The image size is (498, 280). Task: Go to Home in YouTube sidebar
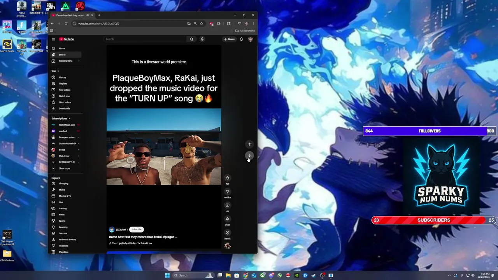pos(66,49)
